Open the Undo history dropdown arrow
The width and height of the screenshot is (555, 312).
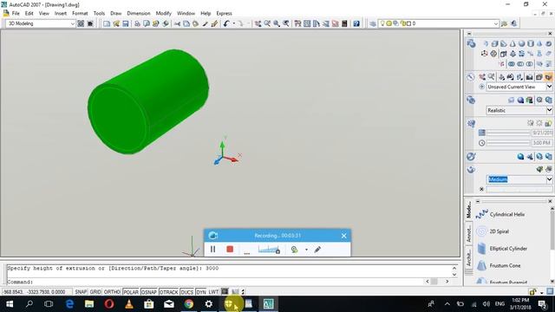tap(233, 23)
